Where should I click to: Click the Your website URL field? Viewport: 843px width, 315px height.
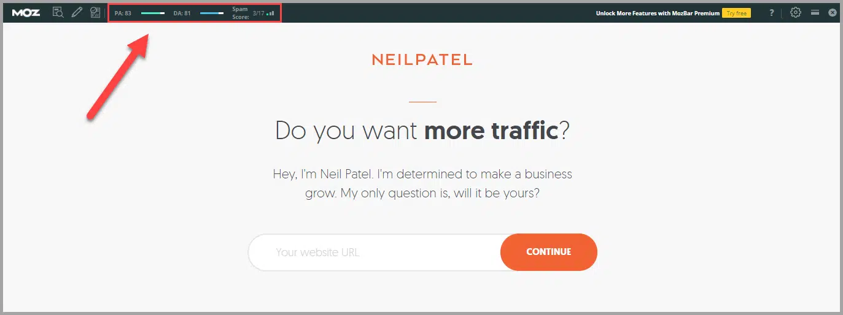click(375, 252)
